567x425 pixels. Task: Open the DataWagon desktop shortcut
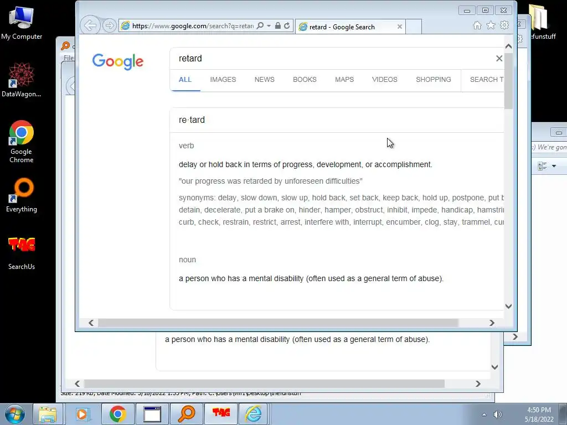coord(22,80)
